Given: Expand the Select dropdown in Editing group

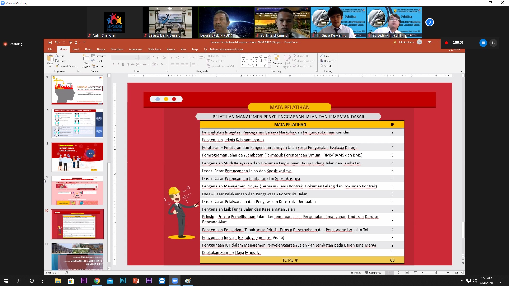Looking at the screenshot, I should [x=328, y=66].
